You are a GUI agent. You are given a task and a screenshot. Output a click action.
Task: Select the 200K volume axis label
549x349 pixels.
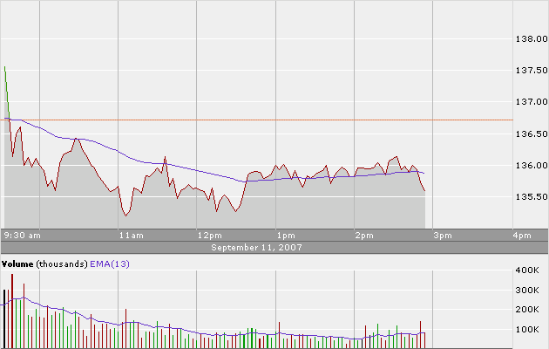[529, 310]
